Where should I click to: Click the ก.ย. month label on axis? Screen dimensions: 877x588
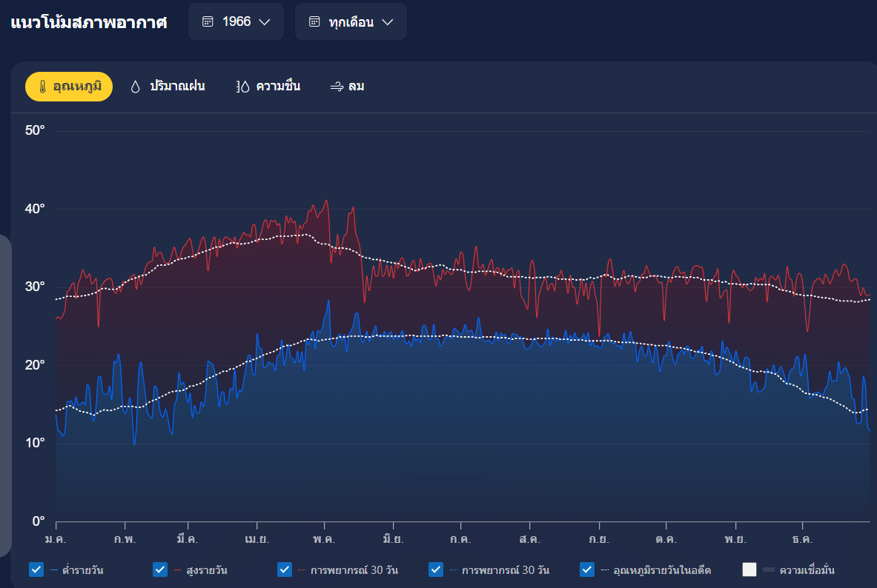(599, 539)
